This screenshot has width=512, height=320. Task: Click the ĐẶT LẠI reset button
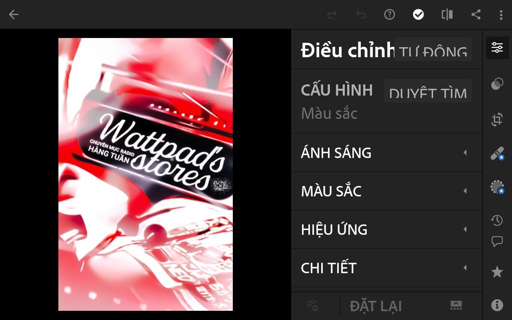coord(376,306)
